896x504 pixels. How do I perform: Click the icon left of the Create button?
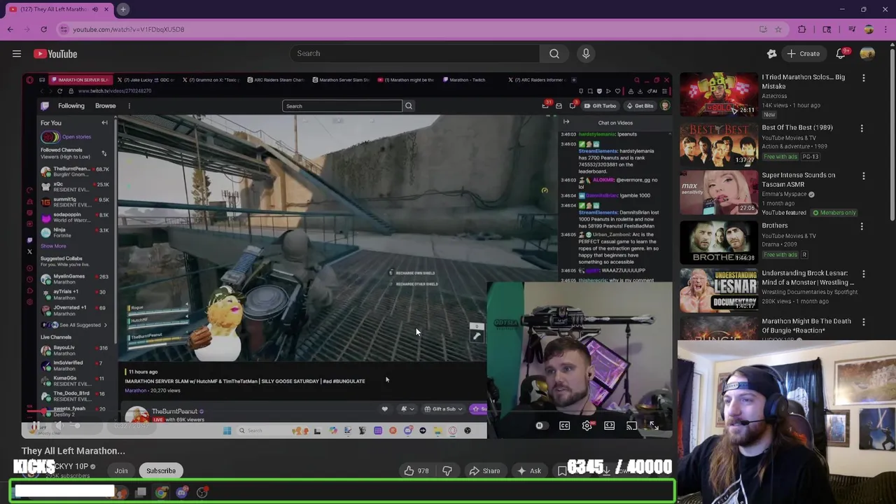click(x=771, y=53)
